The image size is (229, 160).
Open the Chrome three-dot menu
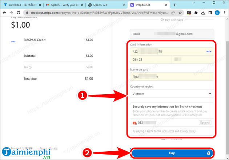tap(225, 12)
